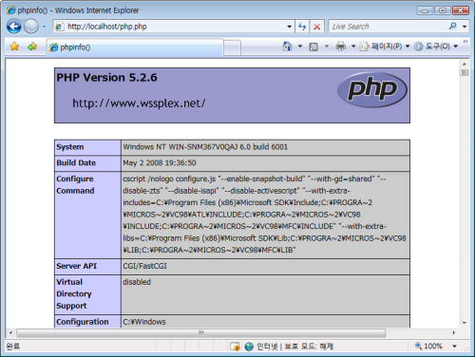Screen dimensions: 475x357
Task: Expand the Home button dropdown arrow
Action: (x=299, y=47)
